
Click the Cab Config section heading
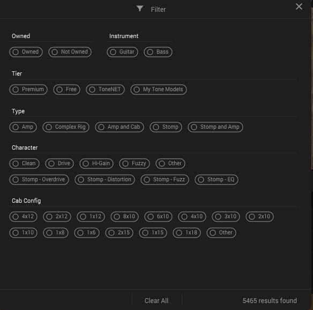26,201
